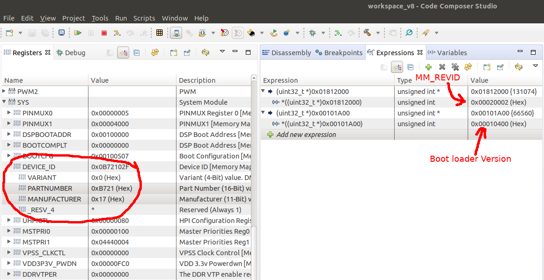Click Remove Selected Expression X icon
This screenshot has width=544, height=280.
(x=442, y=67)
